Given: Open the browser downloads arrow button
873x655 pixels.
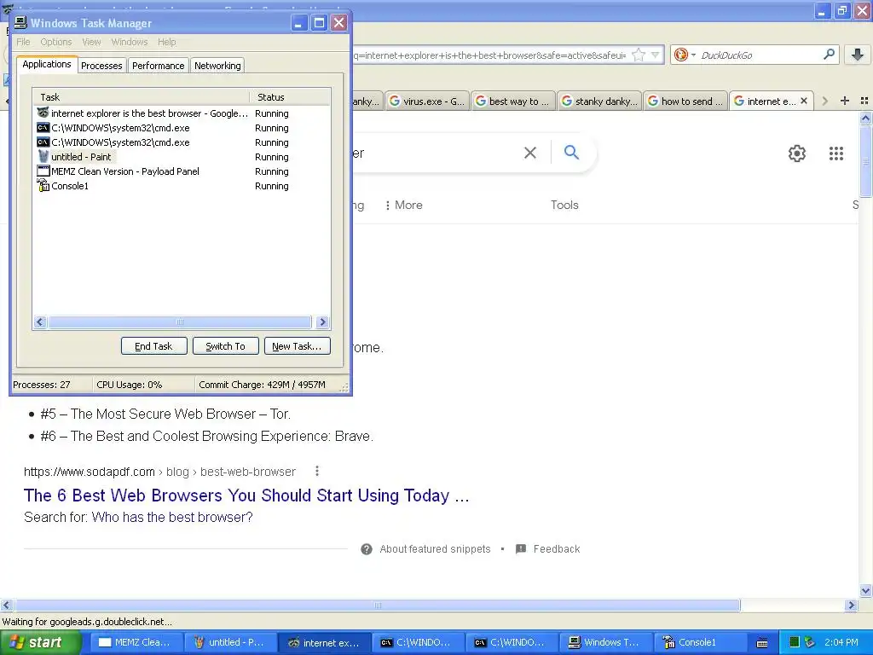Looking at the screenshot, I should tap(858, 54).
